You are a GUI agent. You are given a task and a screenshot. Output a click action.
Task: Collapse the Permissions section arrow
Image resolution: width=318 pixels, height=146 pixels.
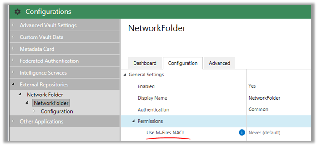click(x=134, y=121)
